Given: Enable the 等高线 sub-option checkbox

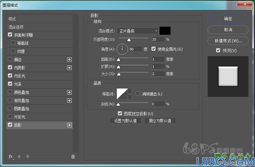Looking at the screenshot, I should 13,43.
